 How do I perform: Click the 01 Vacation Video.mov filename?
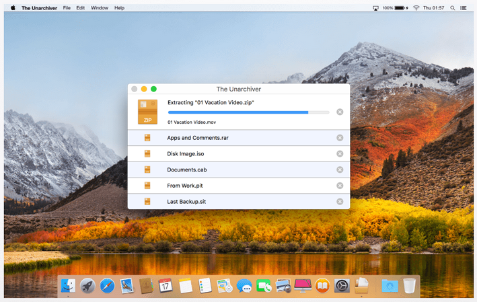point(192,122)
